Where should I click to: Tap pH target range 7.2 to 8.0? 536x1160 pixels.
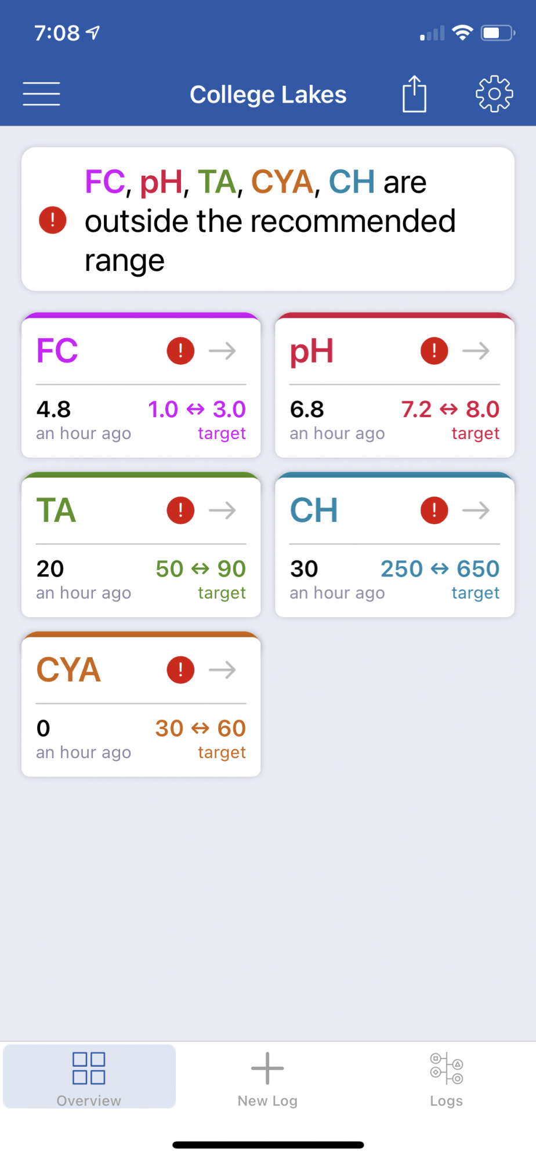point(450,409)
